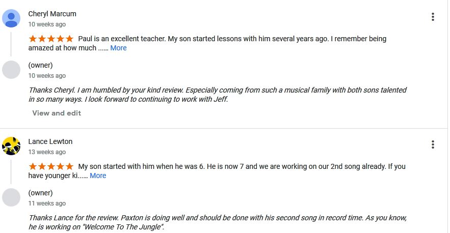This screenshot has height=233, width=450.
Task: Click the View and edit button
Action: point(57,113)
